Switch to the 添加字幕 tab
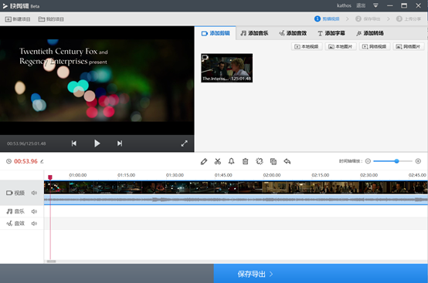This screenshot has height=283, width=428. pyautogui.click(x=331, y=33)
